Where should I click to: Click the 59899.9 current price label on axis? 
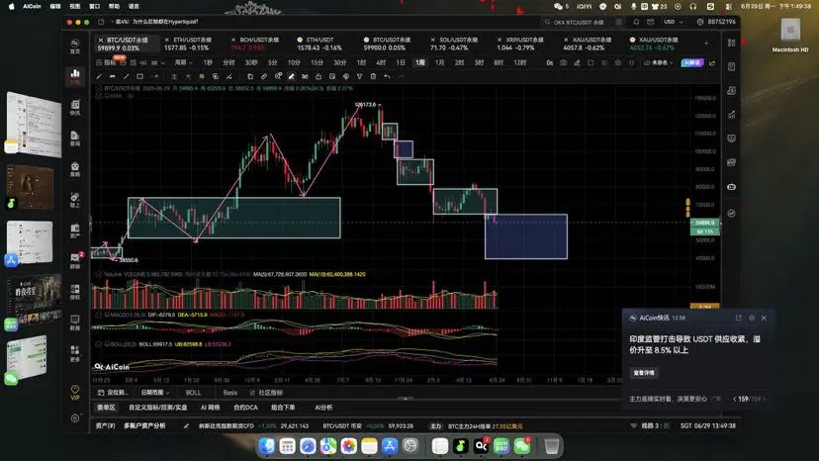704,223
